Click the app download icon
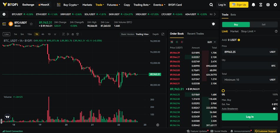This screenshot has width=280, height=133. point(261,5)
